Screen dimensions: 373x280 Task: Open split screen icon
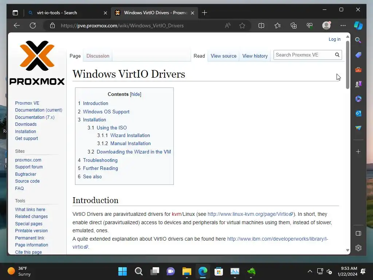[x=261, y=26]
